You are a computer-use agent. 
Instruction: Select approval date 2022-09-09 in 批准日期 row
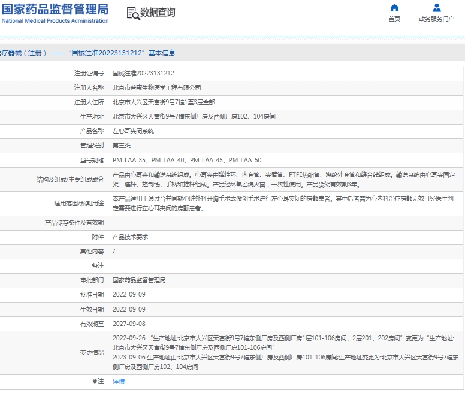(129, 295)
